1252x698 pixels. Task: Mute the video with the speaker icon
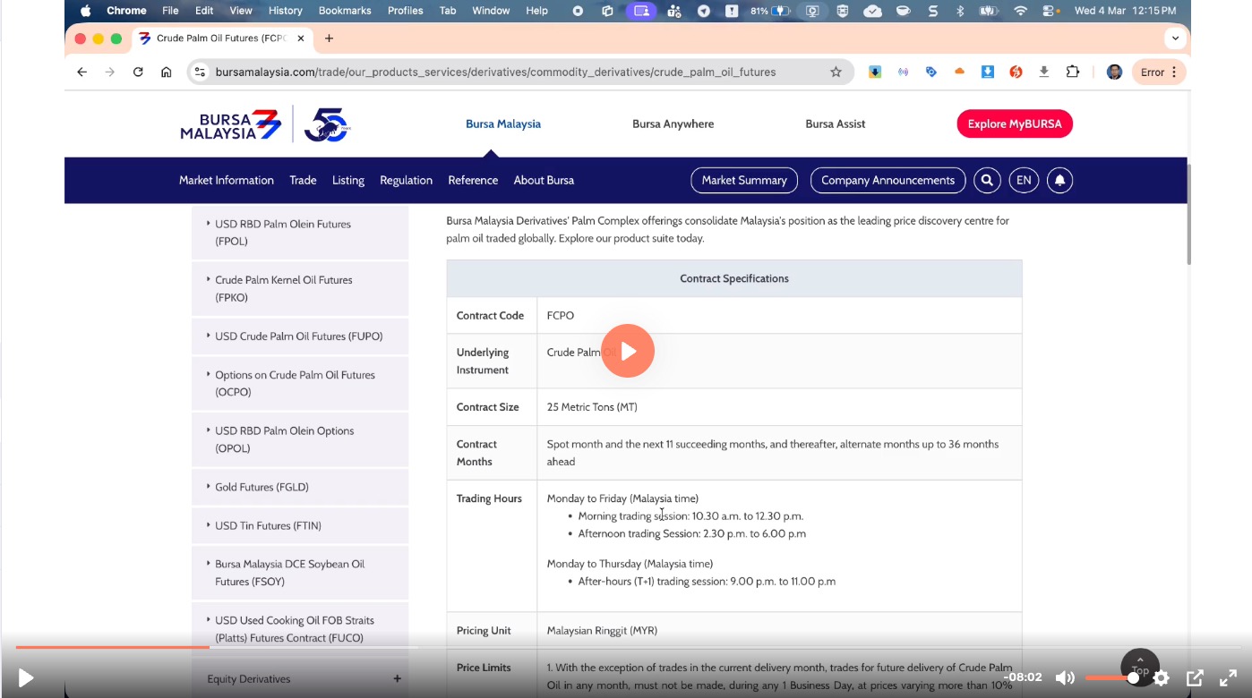1065,677
